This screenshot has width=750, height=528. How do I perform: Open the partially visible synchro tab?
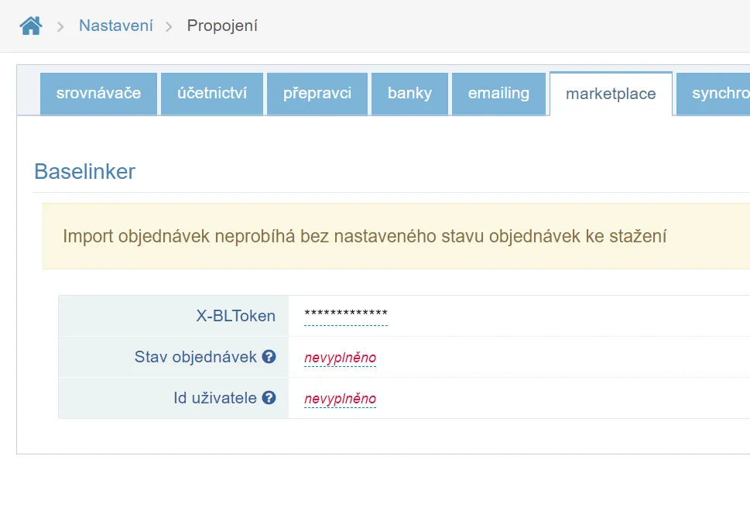click(713, 94)
